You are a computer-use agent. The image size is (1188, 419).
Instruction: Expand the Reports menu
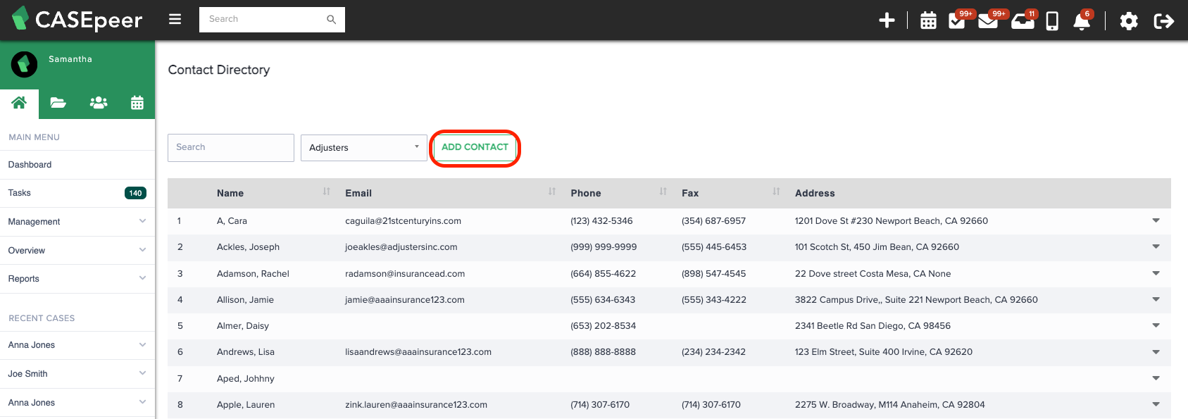pyautogui.click(x=77, y=279)
